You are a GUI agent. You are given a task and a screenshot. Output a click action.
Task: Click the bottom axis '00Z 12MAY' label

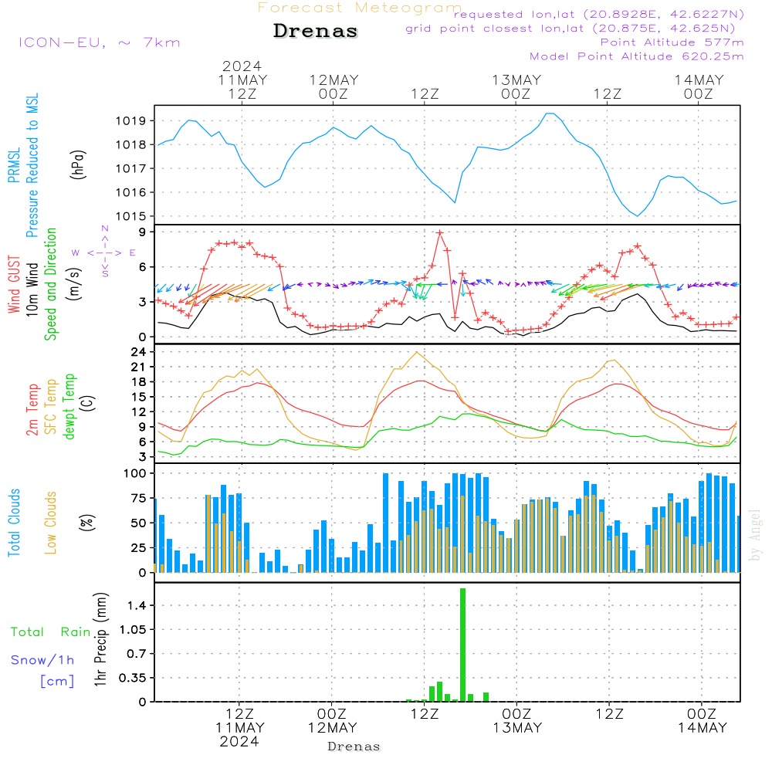coord(332,721)
